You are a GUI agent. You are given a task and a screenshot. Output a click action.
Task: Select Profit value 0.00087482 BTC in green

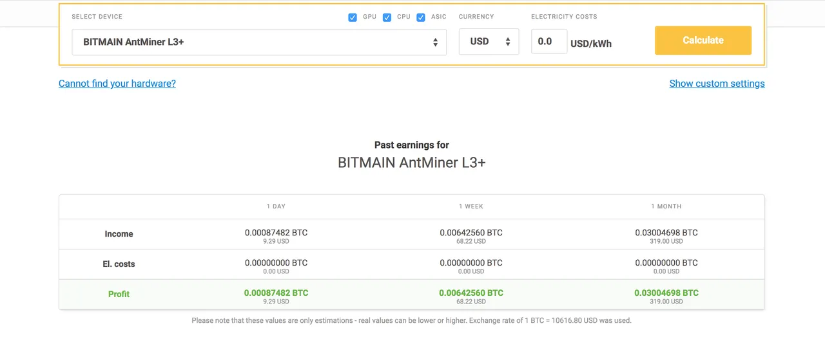(276, 293)
